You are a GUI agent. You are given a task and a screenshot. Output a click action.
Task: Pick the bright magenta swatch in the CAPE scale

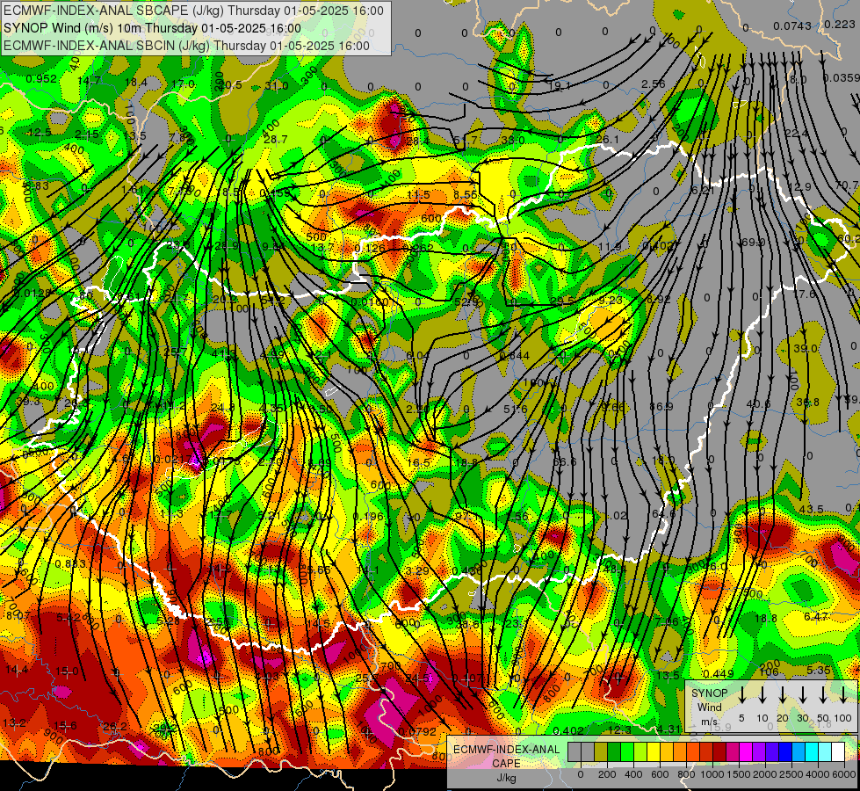tap(746, 752)
